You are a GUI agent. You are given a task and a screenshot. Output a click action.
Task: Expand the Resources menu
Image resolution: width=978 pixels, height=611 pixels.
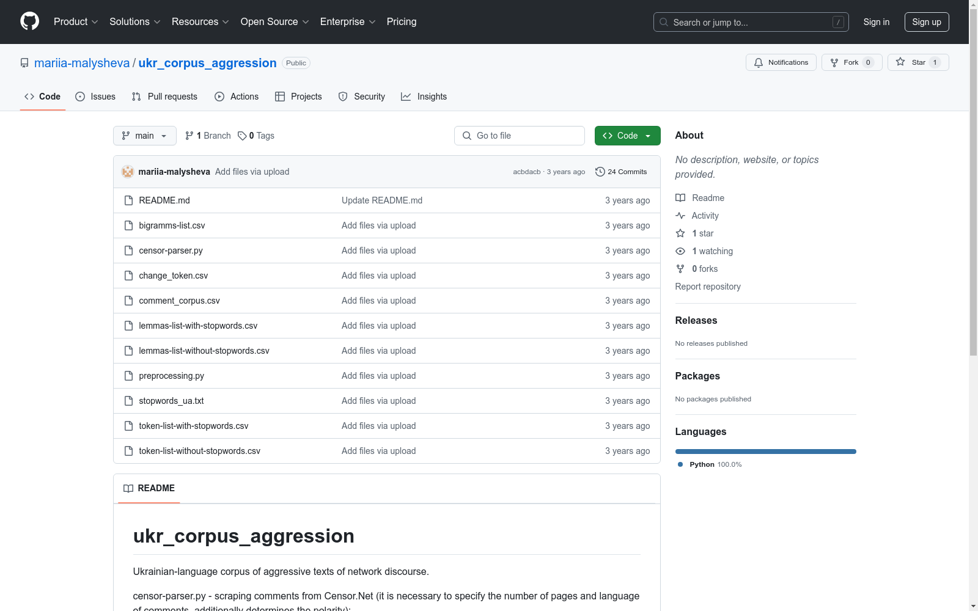pyautogui.click(x=200, y=22)
